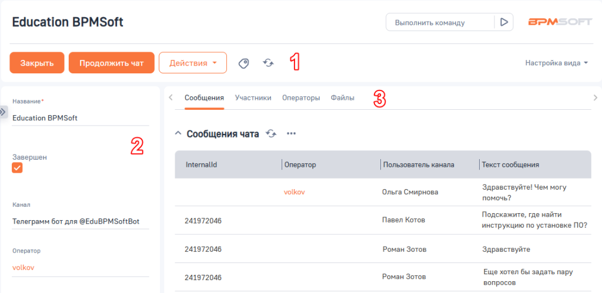Run command with the play arrow icon
Screen dimensions: 602x293
point(504,22)
